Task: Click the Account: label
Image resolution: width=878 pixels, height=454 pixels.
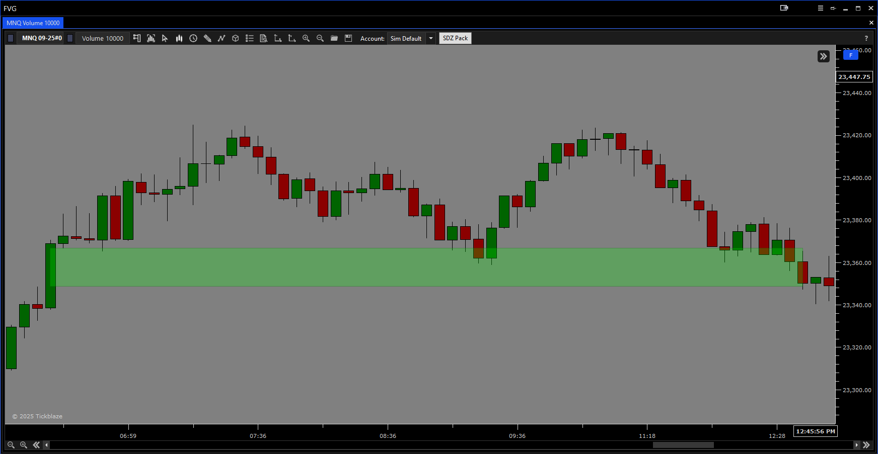Action: pos(373,39)
